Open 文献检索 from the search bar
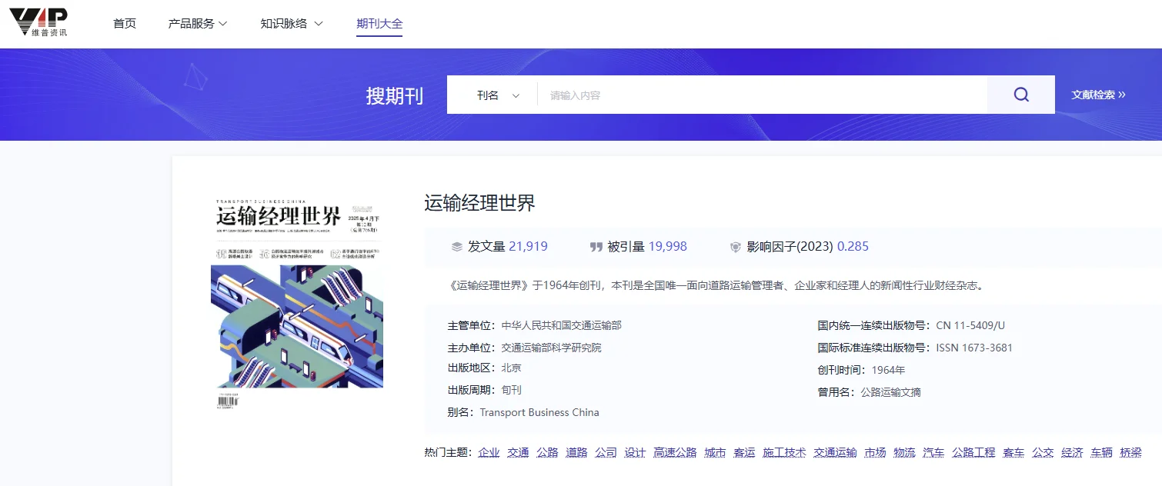This screenshot has height=486, width=1162. tap(1098, 94)
